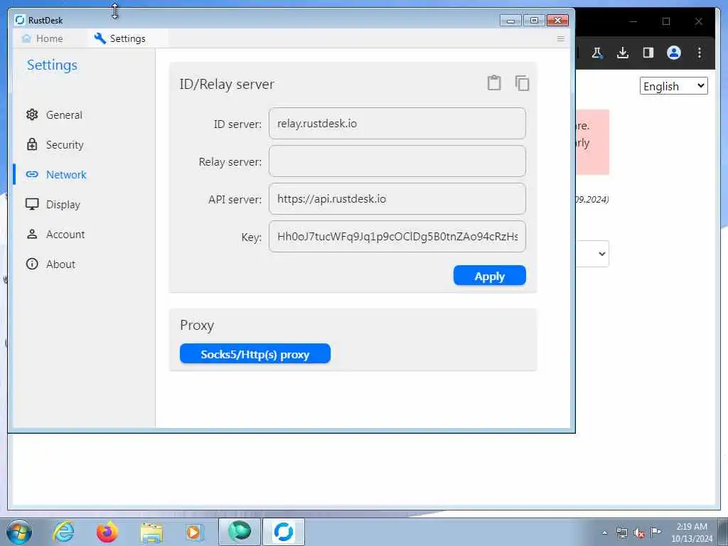The height and width of the screenshot is (546, 728).
Task: Click the About info icon
Action: (32, 264)
